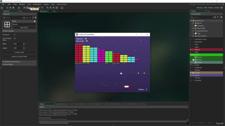Open a project with folder icon
The image size is (225, 126).
[x=10, y=8]
